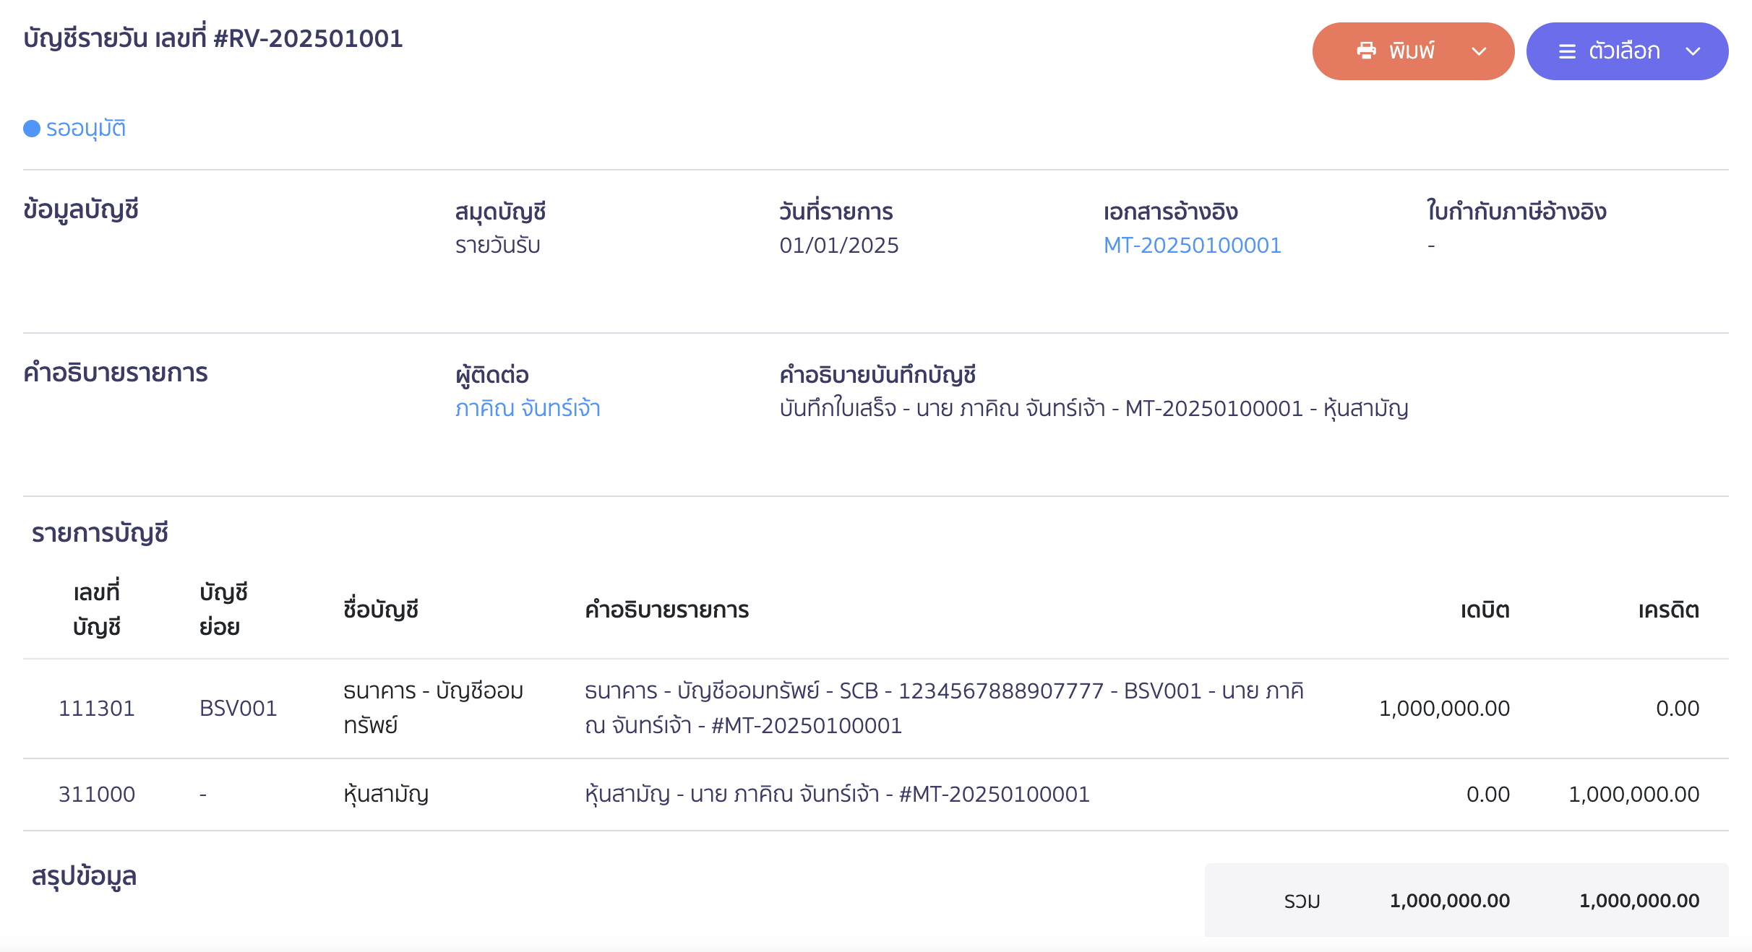Click the วันที่รายการ field label

coord(836,212)
